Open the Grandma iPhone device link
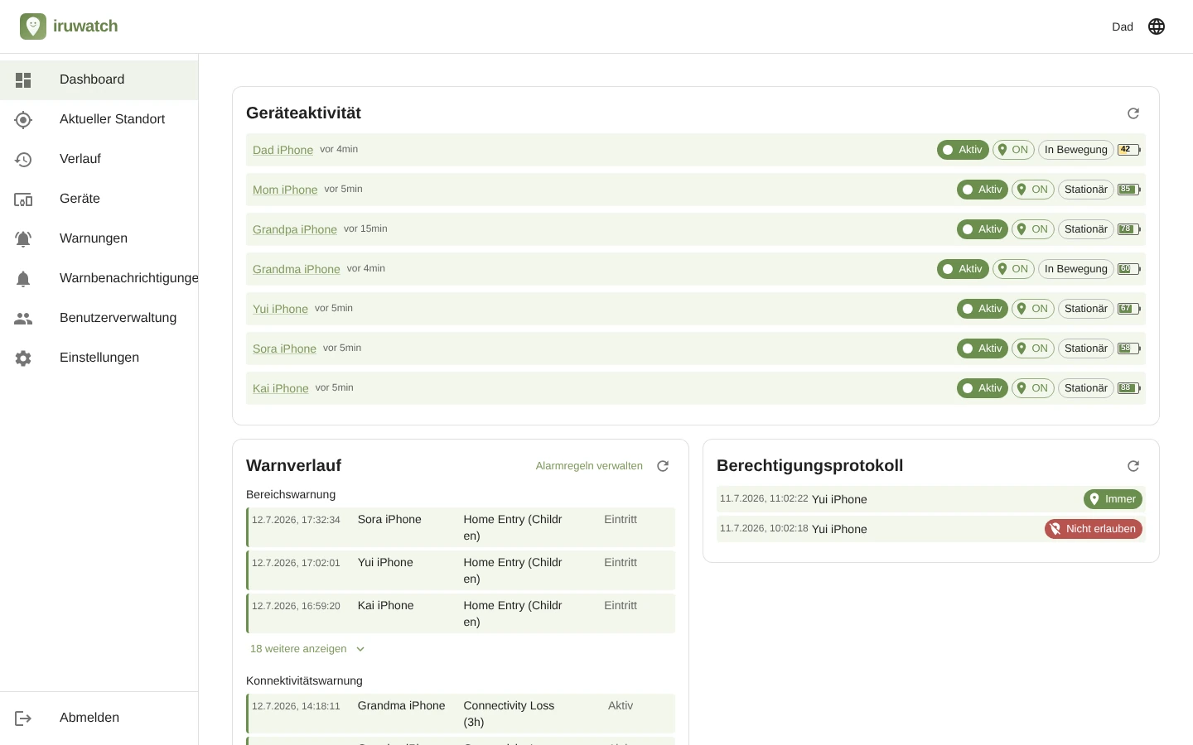 [297, 269]
